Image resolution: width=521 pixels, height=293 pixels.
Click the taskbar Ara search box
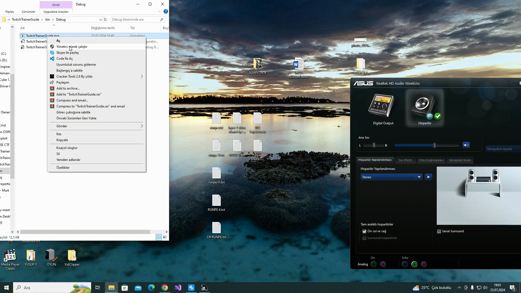pos(52,288)
